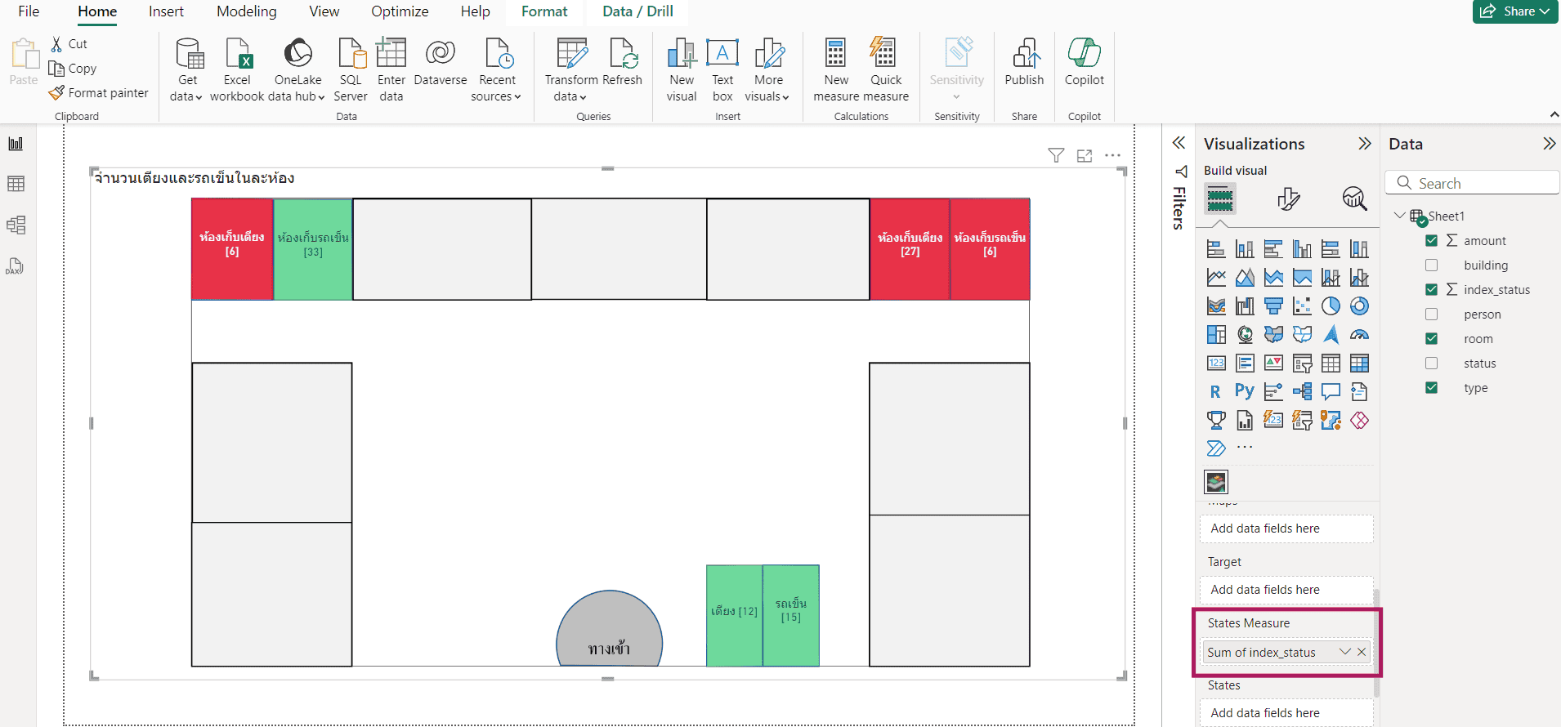
Task: Open Sum of index_status field dropdown
Action: point(1344,652)
